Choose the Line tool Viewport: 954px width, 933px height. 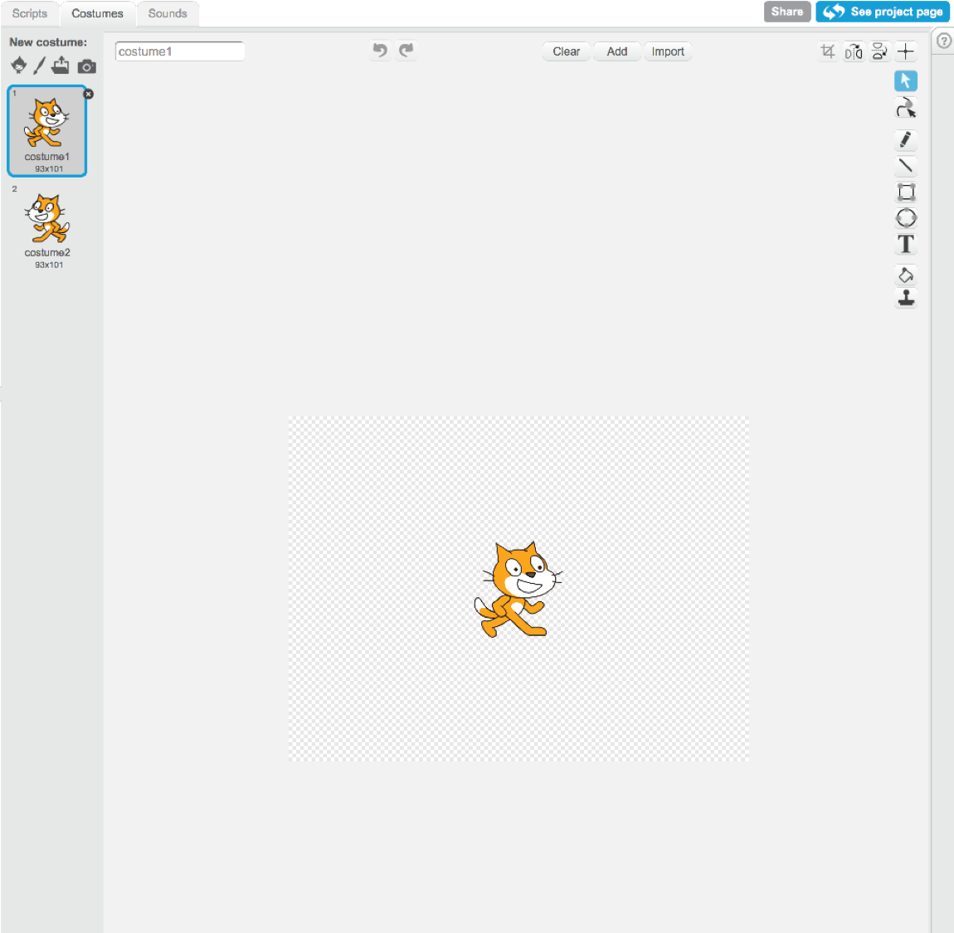tap(906, 166)
